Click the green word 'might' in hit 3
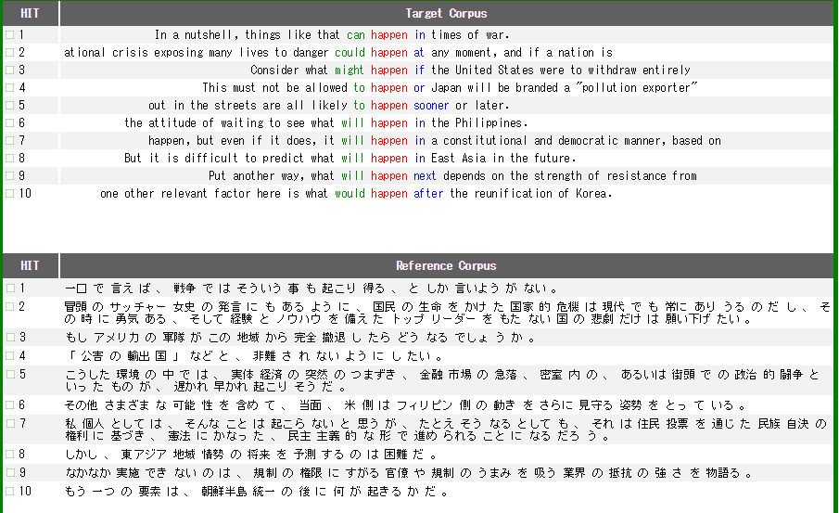This screenshot has height=513, width=839. pos(350,71)
